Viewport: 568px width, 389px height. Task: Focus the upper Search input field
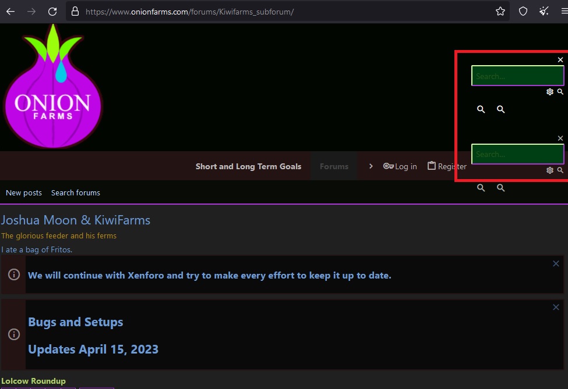pyautogui.click(x=517, y=76)
